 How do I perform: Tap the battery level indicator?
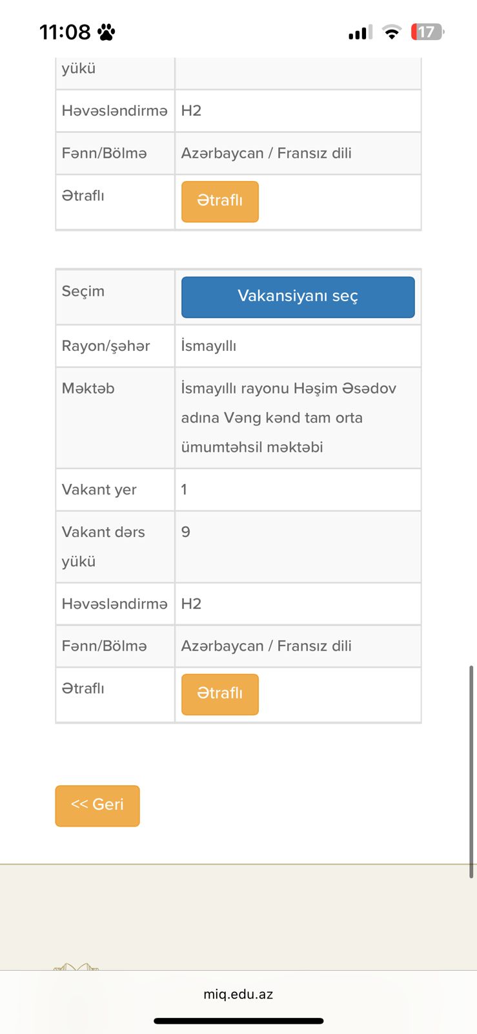[x=427, y=32]
